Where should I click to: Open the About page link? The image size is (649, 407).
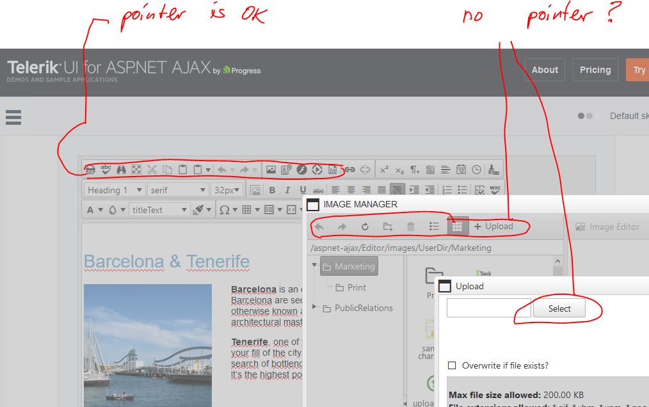click(x=545, y=70)
